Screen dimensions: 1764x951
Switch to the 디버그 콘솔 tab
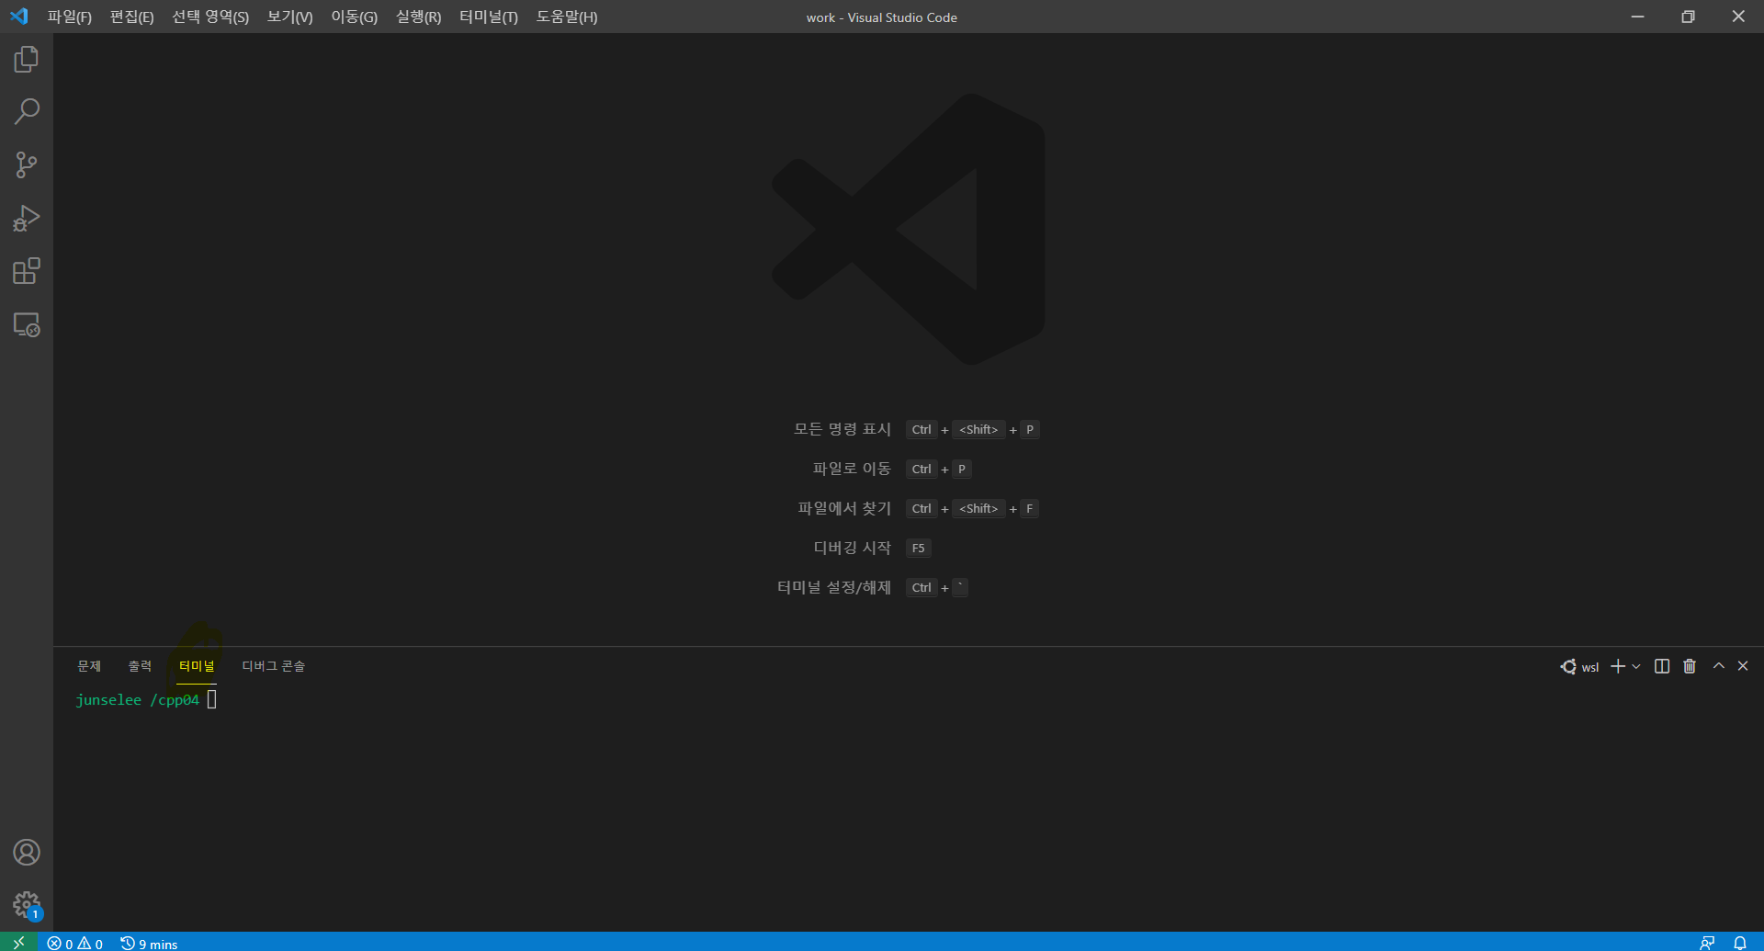pos(274,666)
